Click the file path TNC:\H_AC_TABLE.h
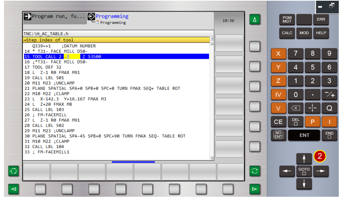The width and height of the screenshot is (346, 200). click(x=46, y=34)
